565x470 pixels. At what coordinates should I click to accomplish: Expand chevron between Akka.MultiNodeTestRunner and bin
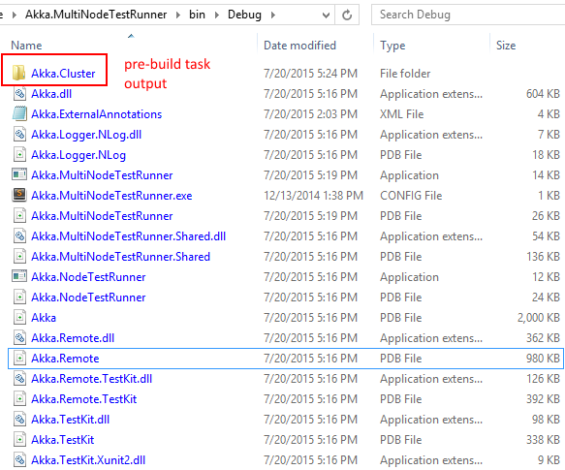coord(178,16)
